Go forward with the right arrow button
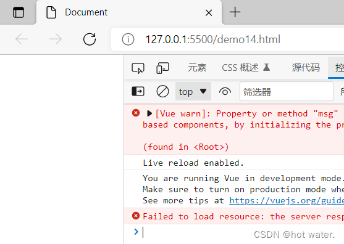 (56, 39)
